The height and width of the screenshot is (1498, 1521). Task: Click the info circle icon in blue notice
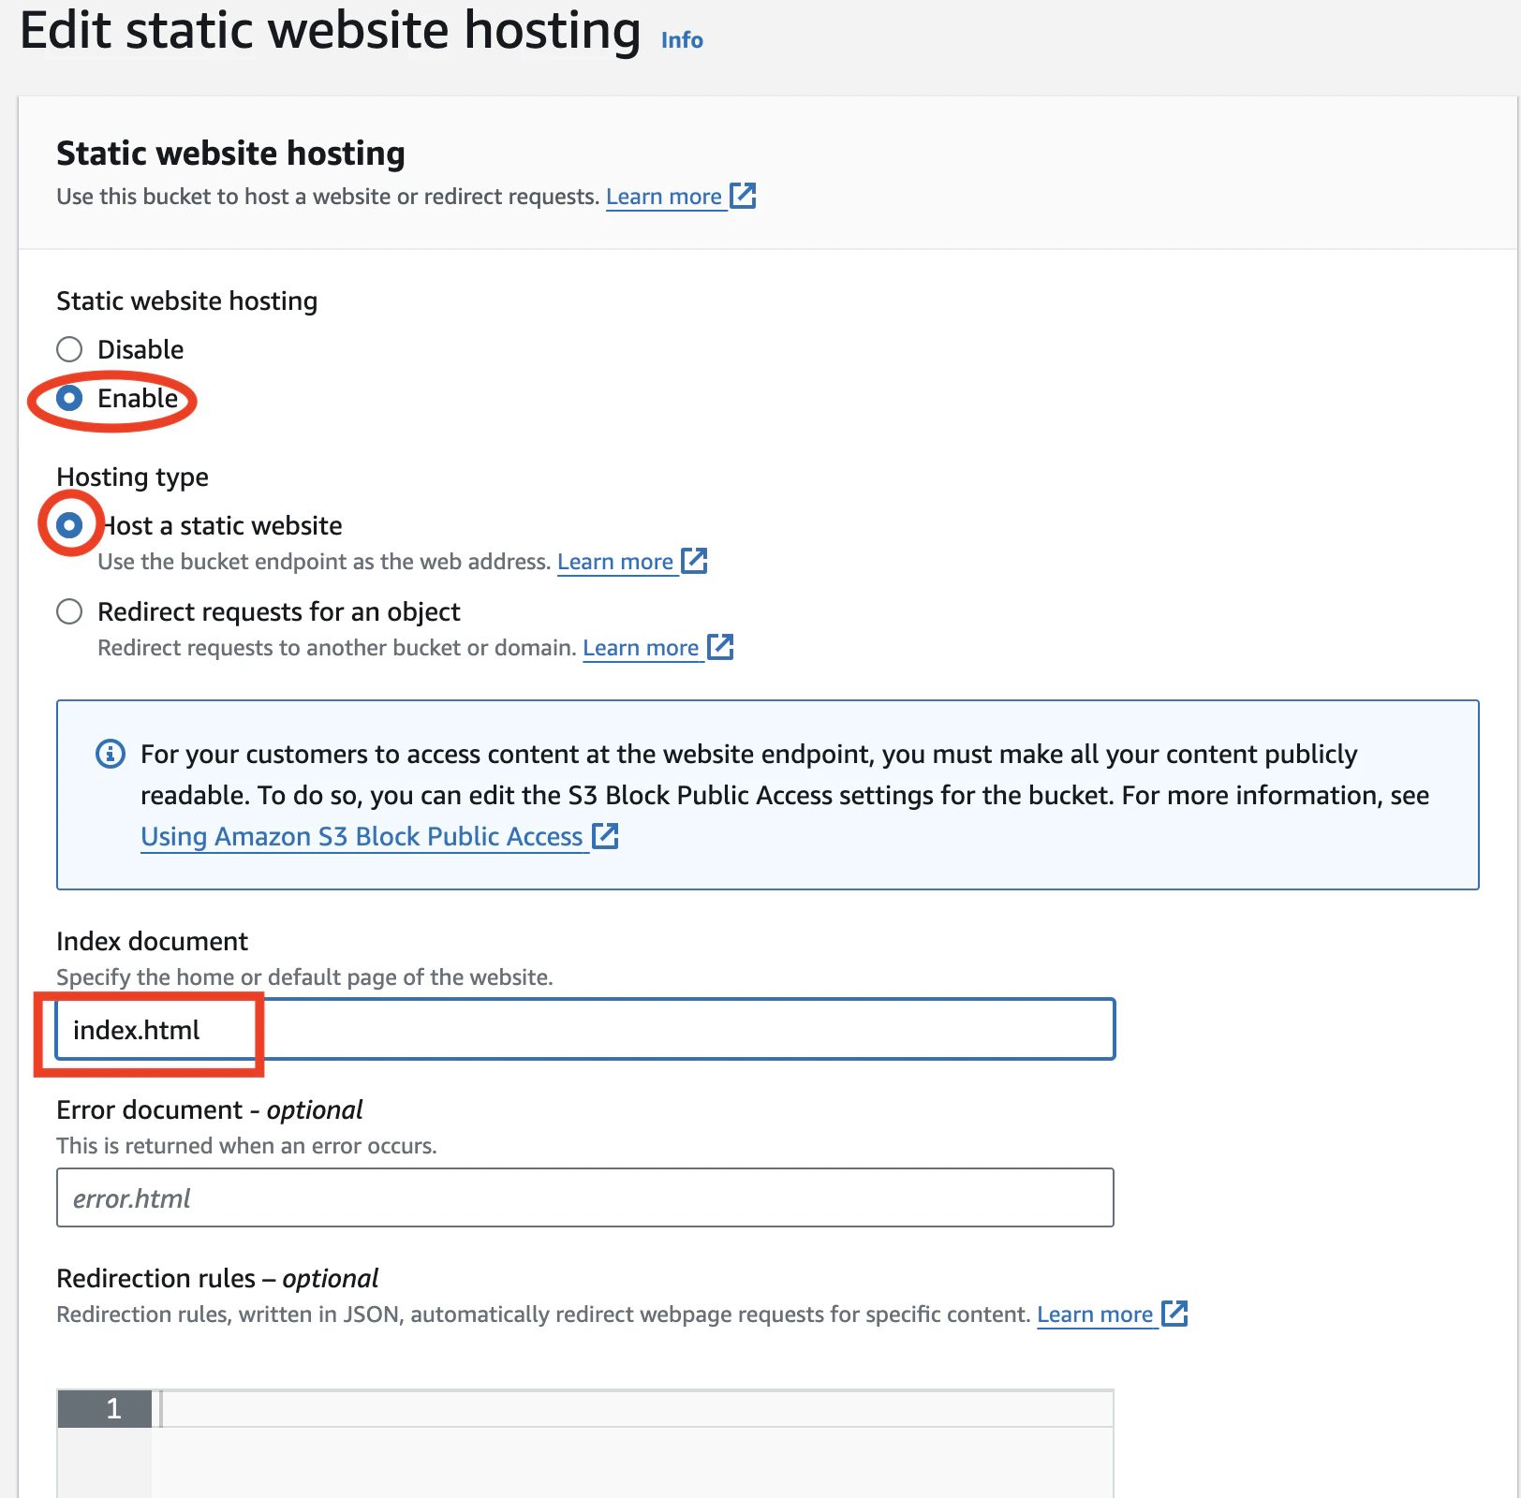point(111,754)
